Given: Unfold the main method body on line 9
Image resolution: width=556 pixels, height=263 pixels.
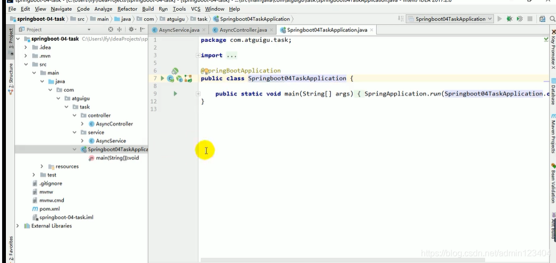Looking at the screenshot, I should coord(198,94).
